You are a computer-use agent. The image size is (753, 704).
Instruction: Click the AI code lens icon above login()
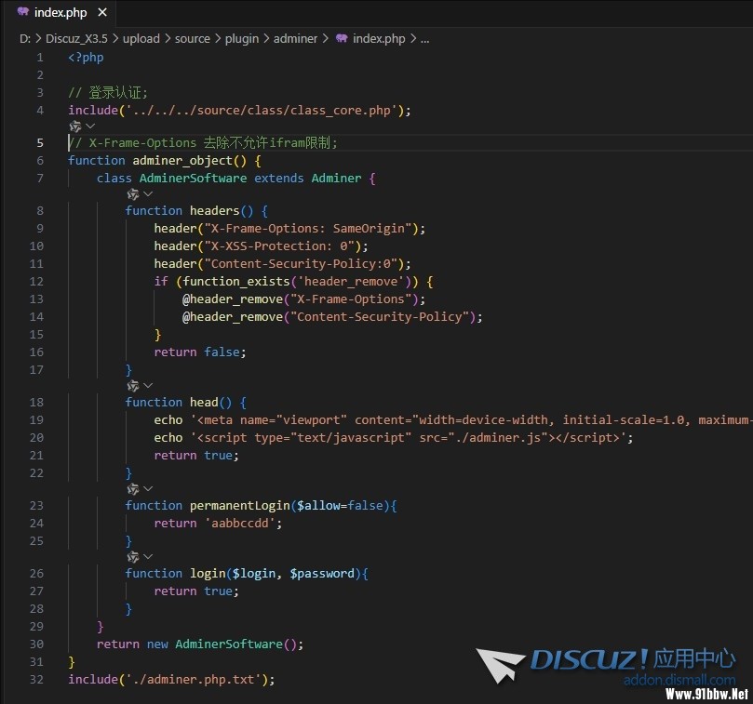click(x=132, y=556)
